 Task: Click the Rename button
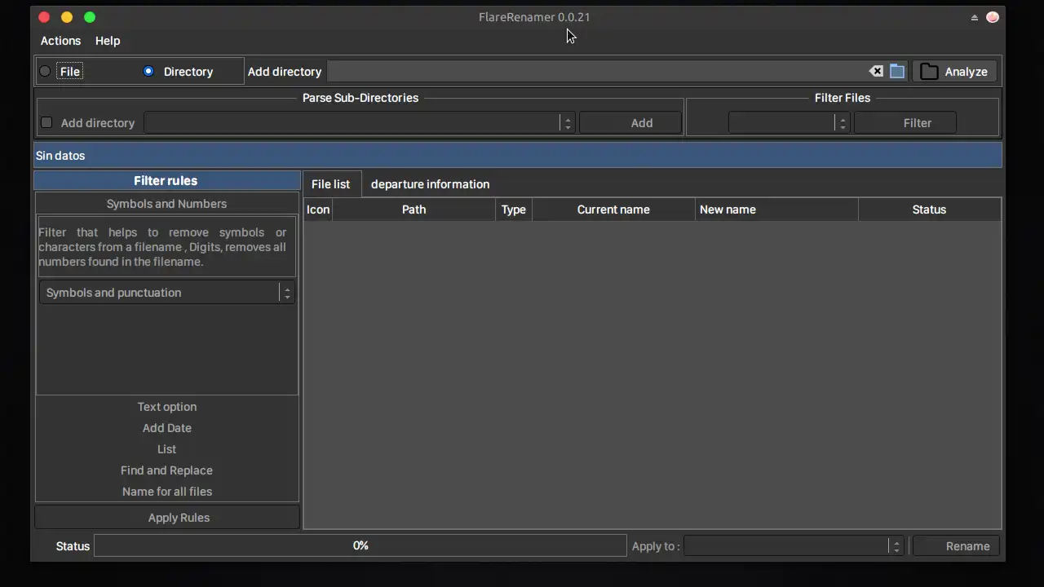pyautogui.click(x=955, y=546)
